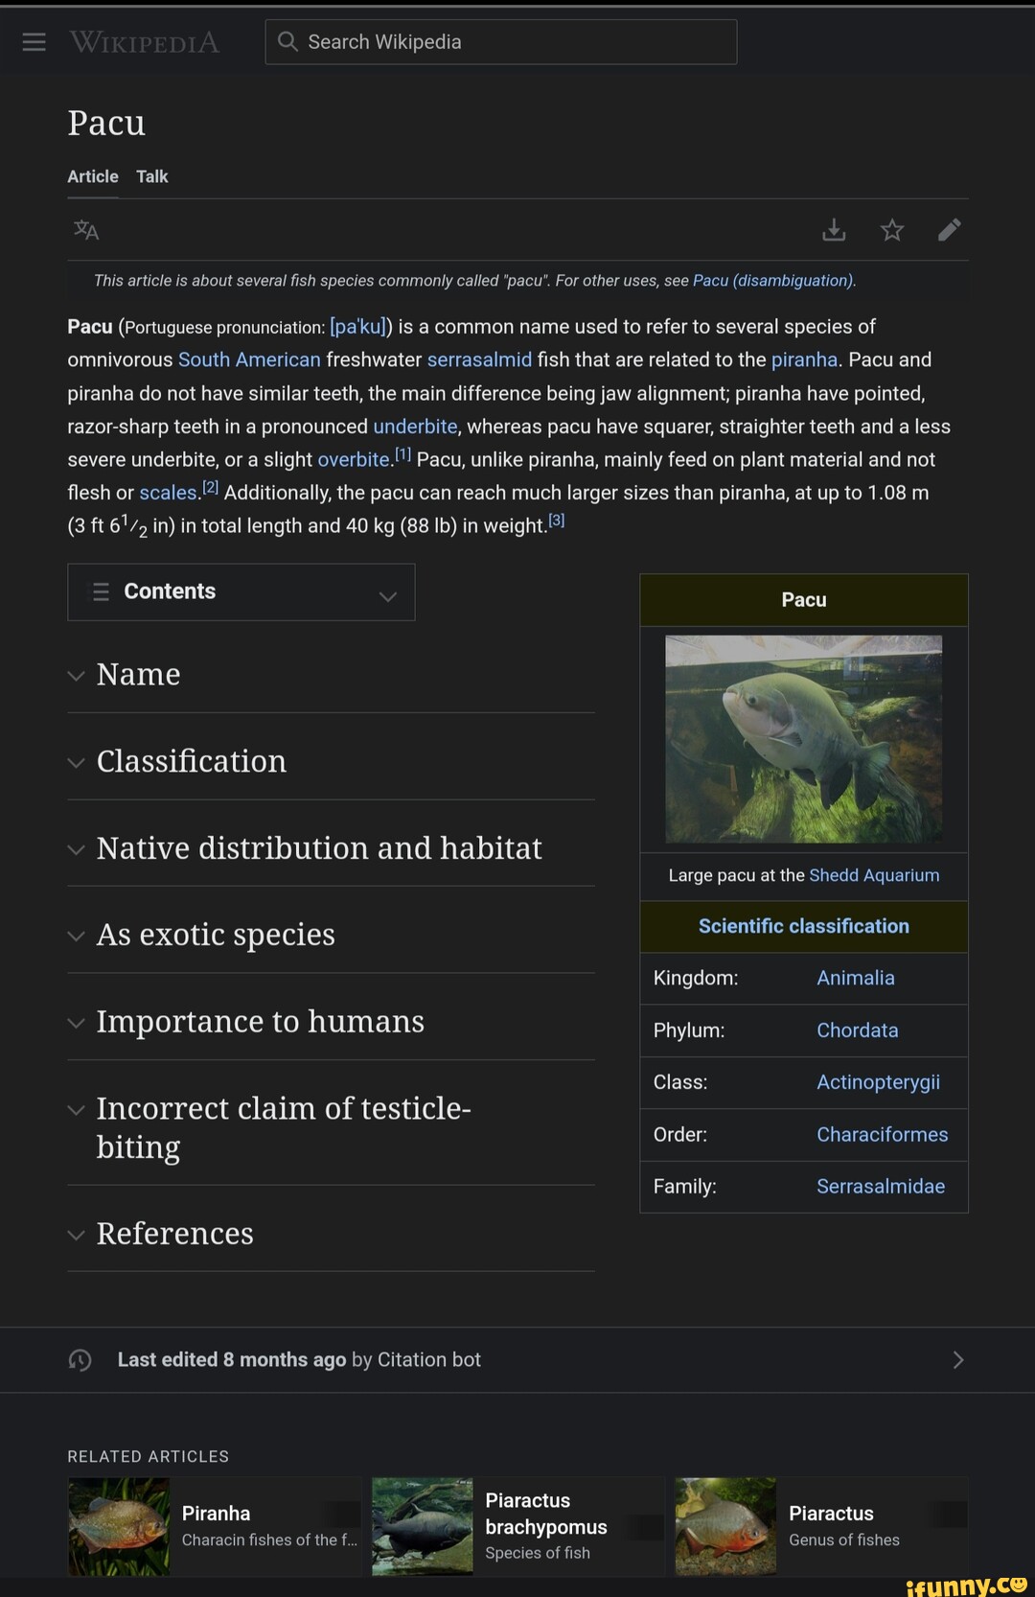Open the hamburger main menu

tap(34, 42)
